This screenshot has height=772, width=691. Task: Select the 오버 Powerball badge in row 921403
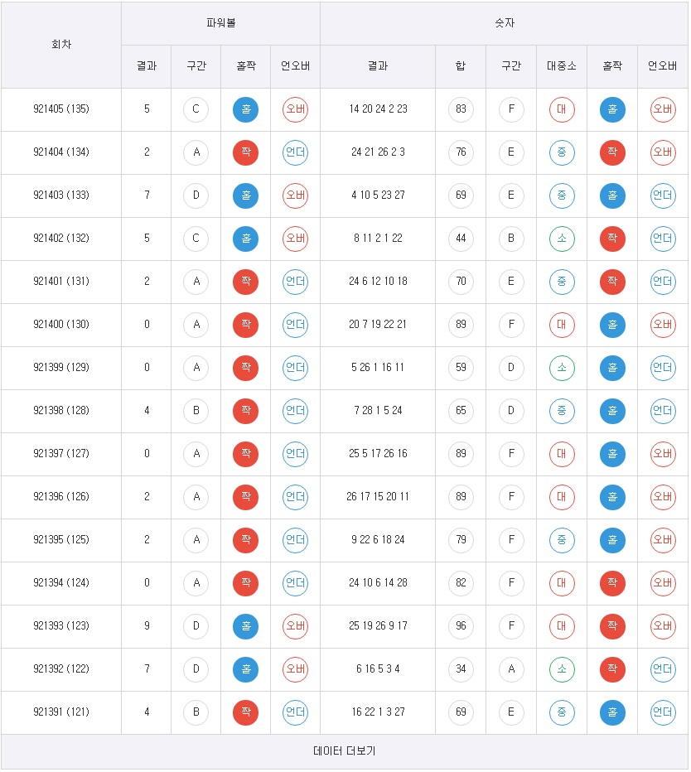click(296, 195)
